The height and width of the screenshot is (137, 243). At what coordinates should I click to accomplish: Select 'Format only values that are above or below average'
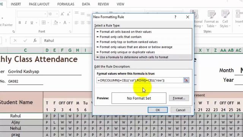[x=143, y=47]
